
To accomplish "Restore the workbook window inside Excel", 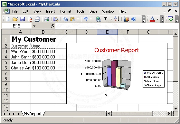I will 170,11.
